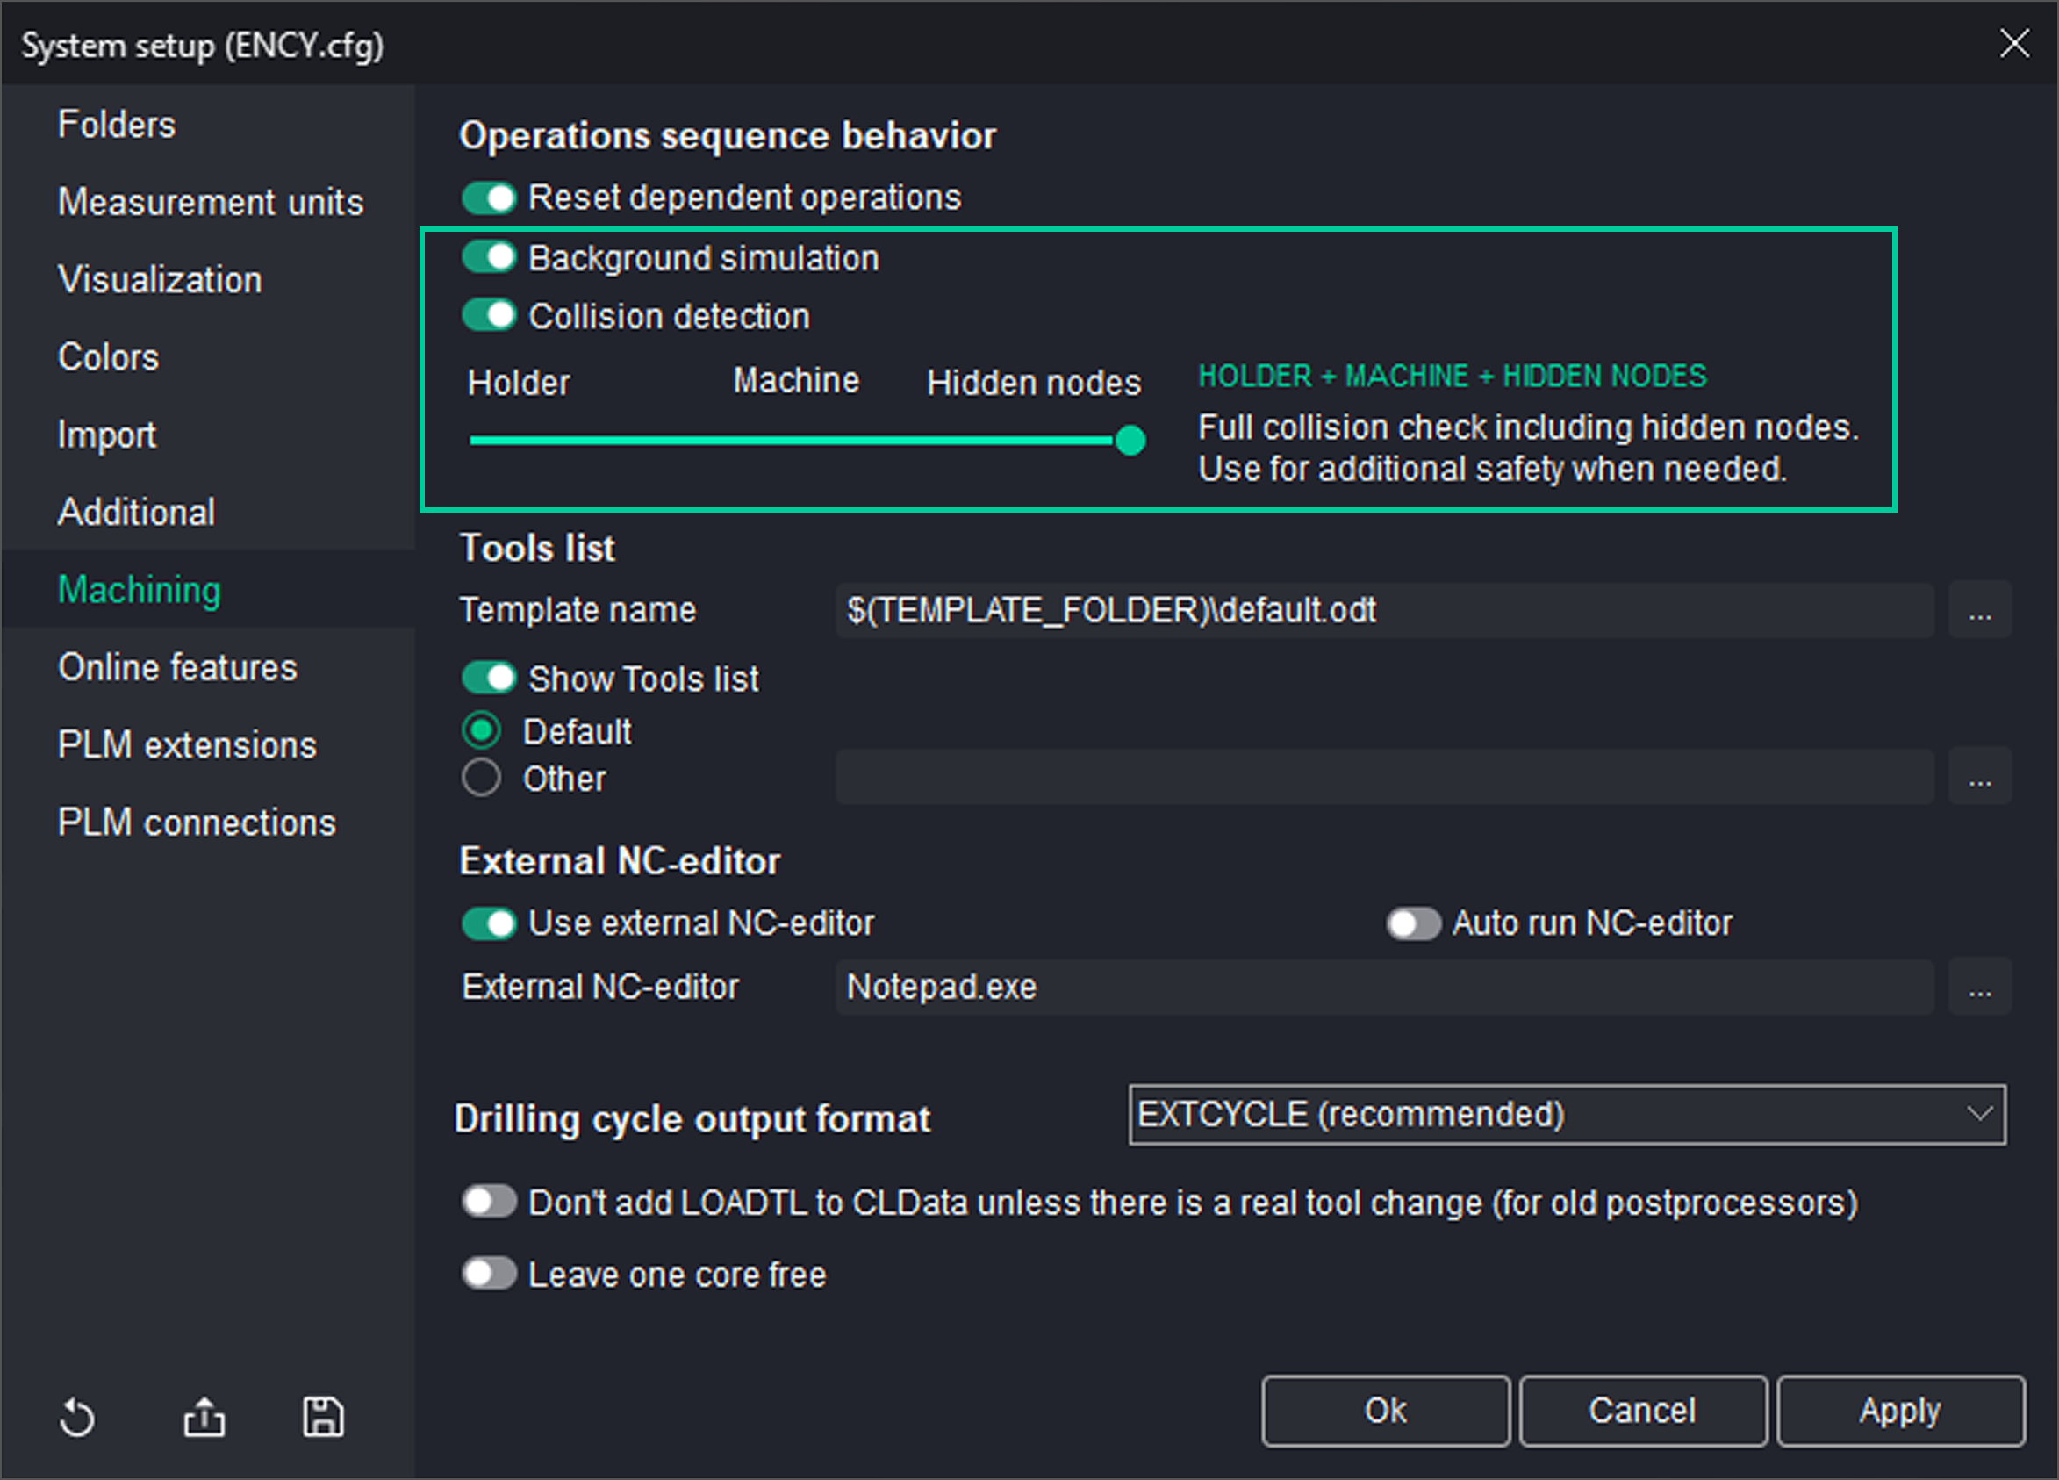Viewport: 2059px width, 1480px height.
Task: Enable Leave one core free
Action: (490, 1274)
